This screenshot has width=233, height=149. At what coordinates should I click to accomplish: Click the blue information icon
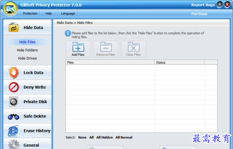(68, 33)
